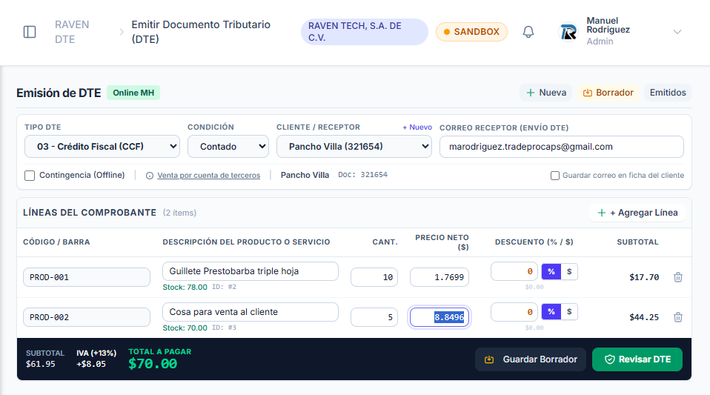
Task: Select percent discount for PROD-002
Action: pyautogui.click(x=551, y=312)
